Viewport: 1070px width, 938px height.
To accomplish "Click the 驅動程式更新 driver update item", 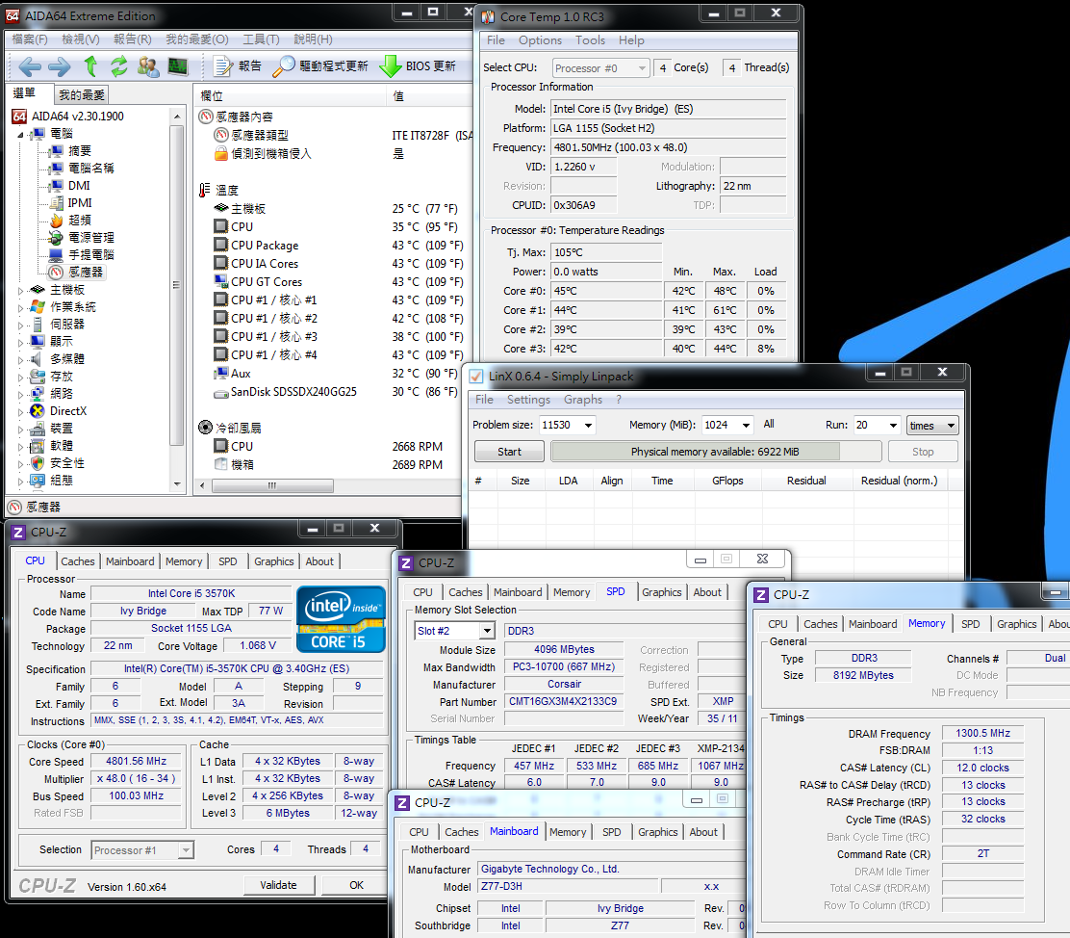I will tap(320, 66).
